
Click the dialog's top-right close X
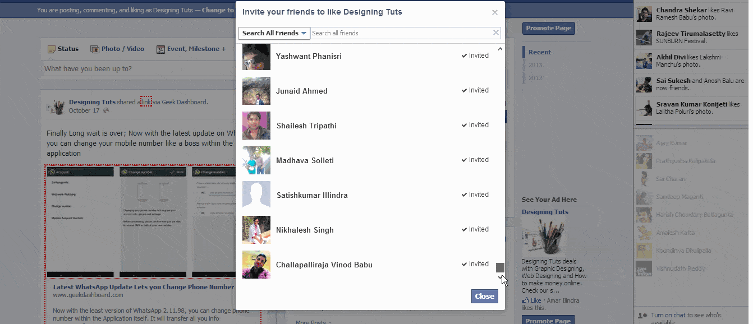pos(494,12)
